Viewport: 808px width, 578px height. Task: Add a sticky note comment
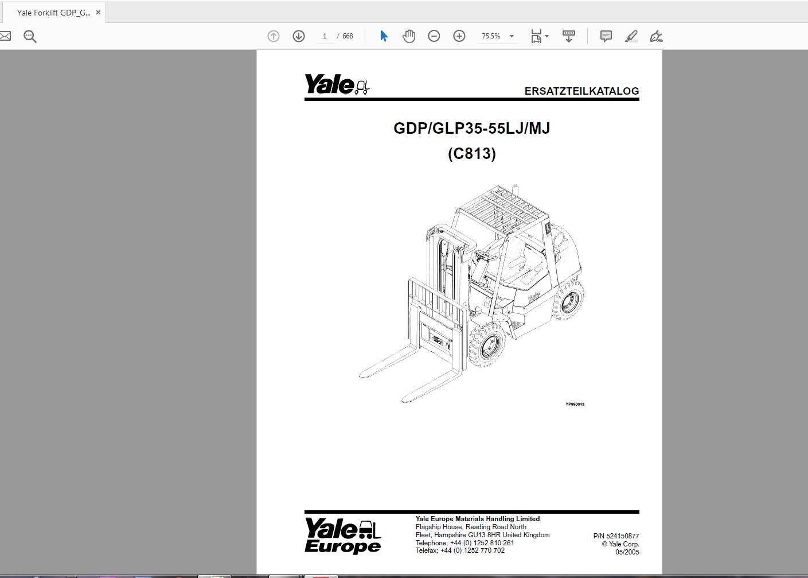pyautogui.click(x=606, y=36)
